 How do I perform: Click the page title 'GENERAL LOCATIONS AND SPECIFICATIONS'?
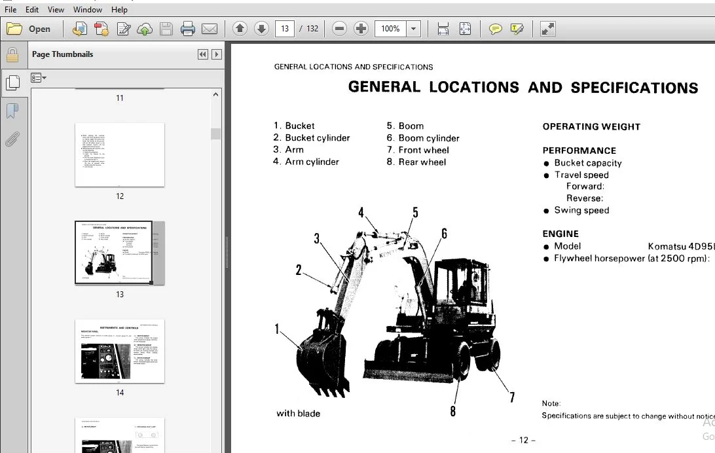click(x=523, y=87)
